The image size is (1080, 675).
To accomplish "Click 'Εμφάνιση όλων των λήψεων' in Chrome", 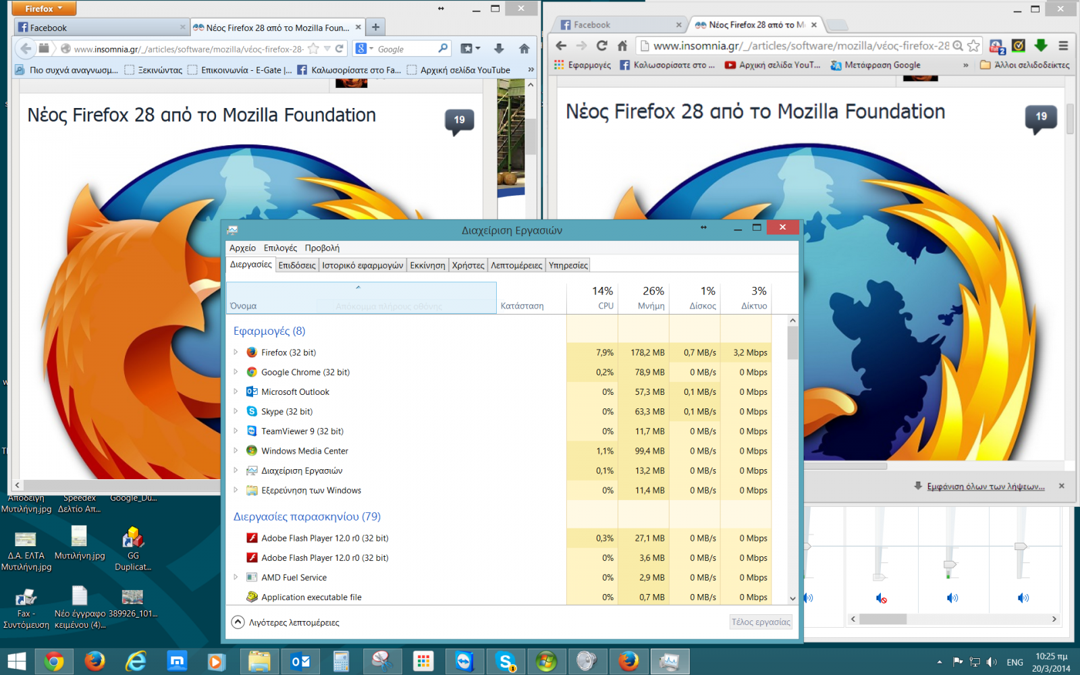I will 986,486.
